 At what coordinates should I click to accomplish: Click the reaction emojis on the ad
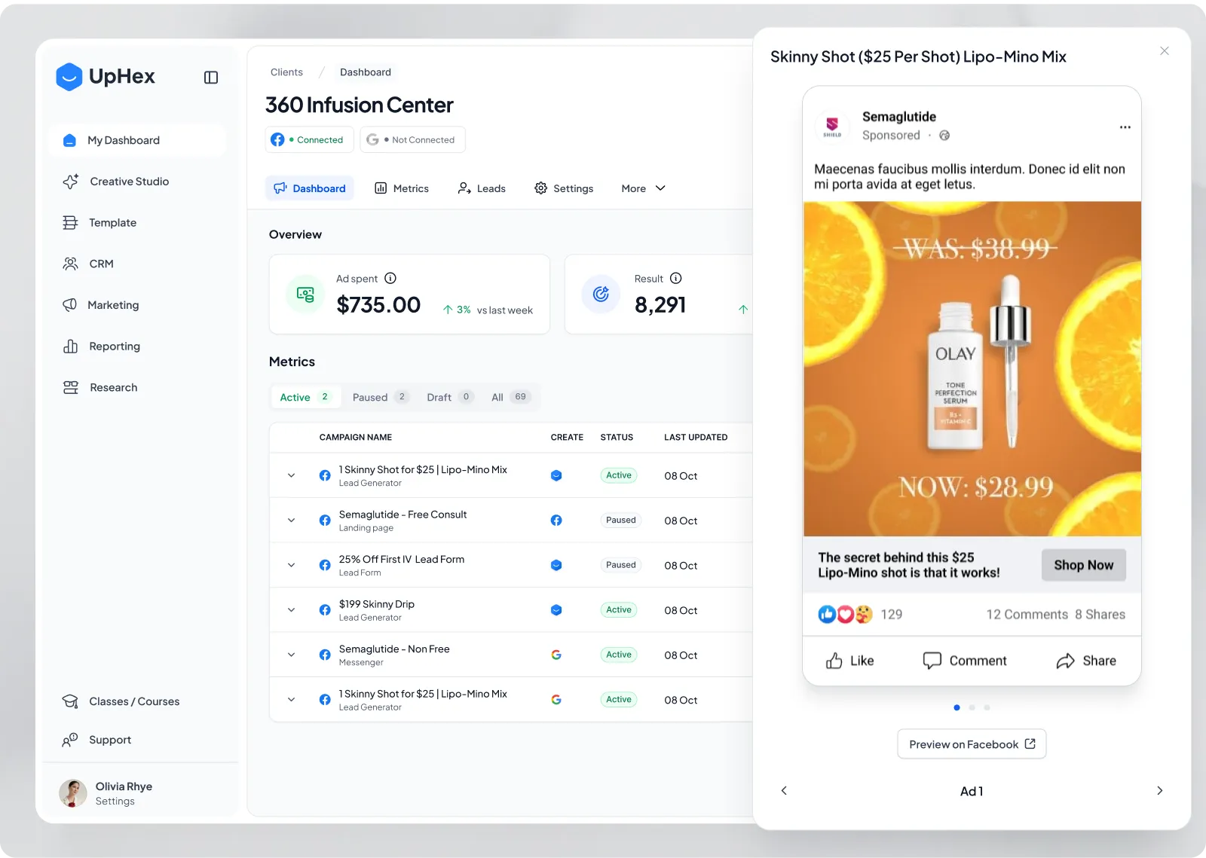click(x=845, y=615)
